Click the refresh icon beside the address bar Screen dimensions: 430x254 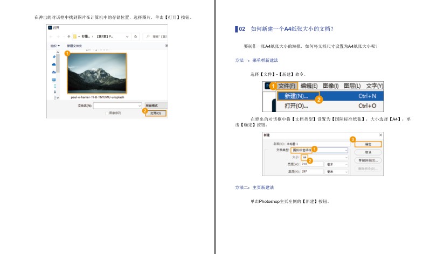[135, 37]
